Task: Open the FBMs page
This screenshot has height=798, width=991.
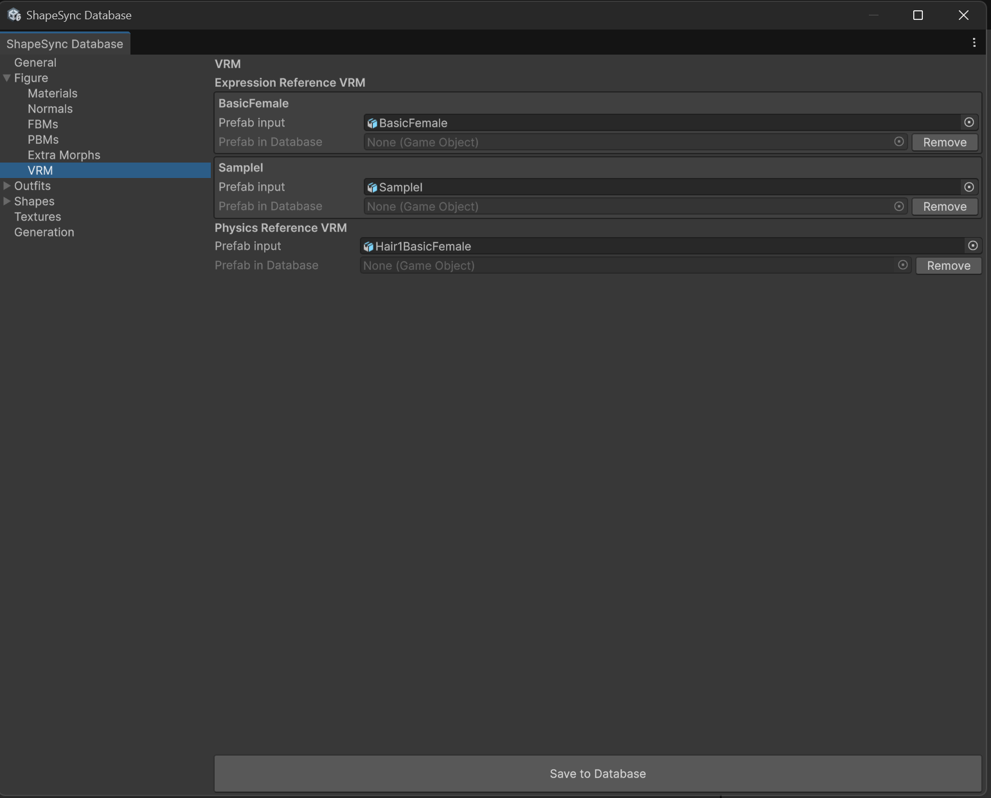Action: (43, 124)
